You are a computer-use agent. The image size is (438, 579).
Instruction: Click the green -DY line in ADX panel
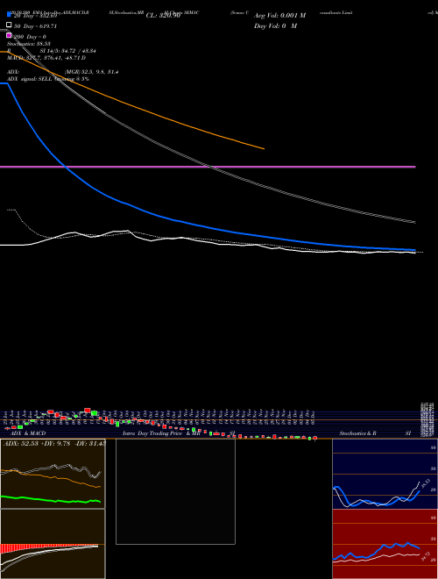pyautogui.click(x=51, y=500)
